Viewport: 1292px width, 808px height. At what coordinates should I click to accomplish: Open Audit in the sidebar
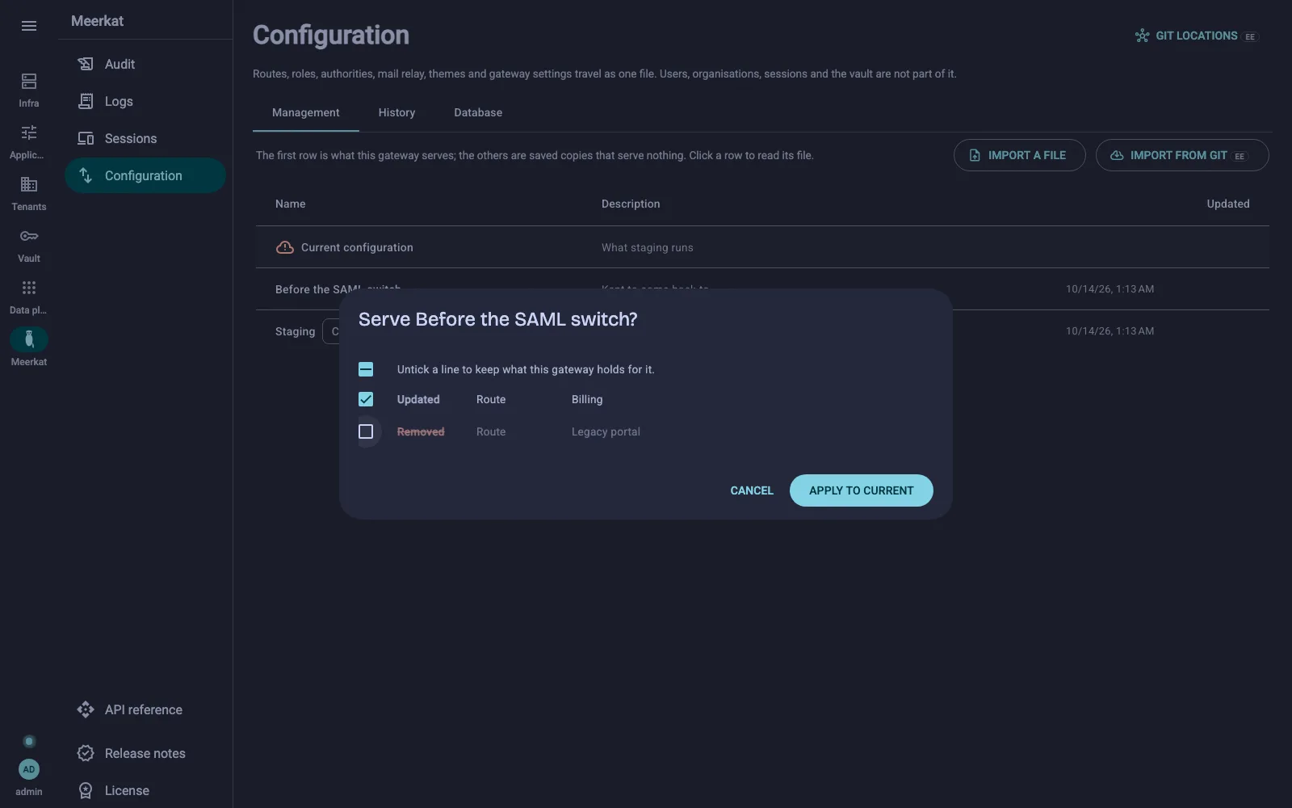coord(145,64)
